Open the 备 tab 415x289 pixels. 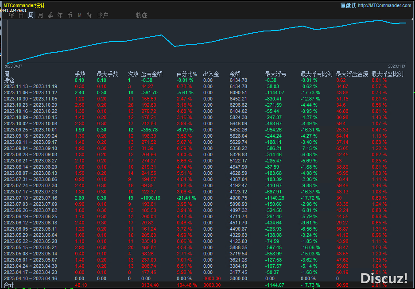[x=89, y=15]
